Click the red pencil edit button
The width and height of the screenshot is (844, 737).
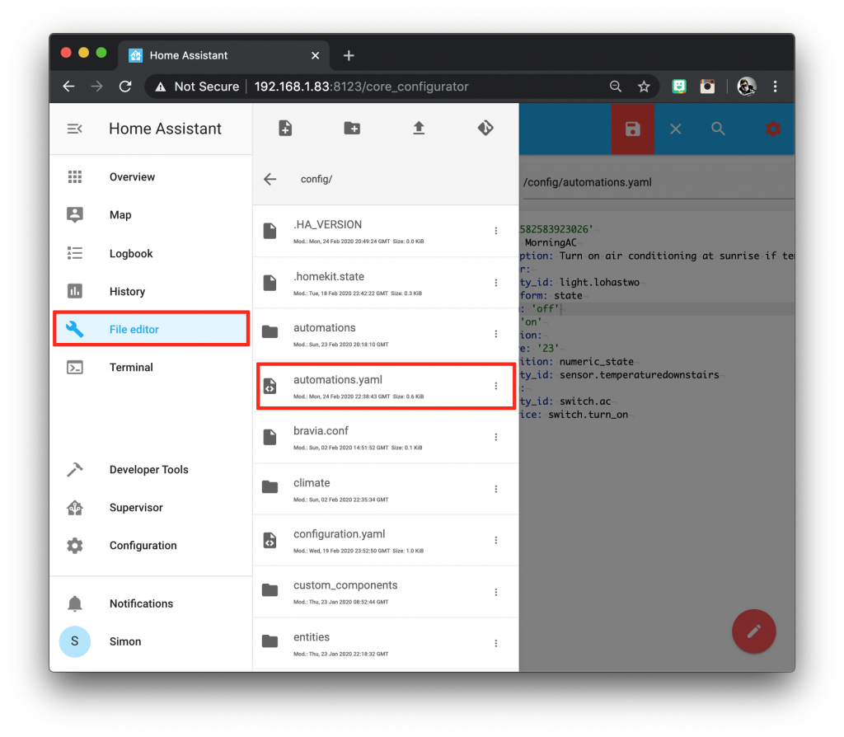pyautogui.click(x=753, y=631)
